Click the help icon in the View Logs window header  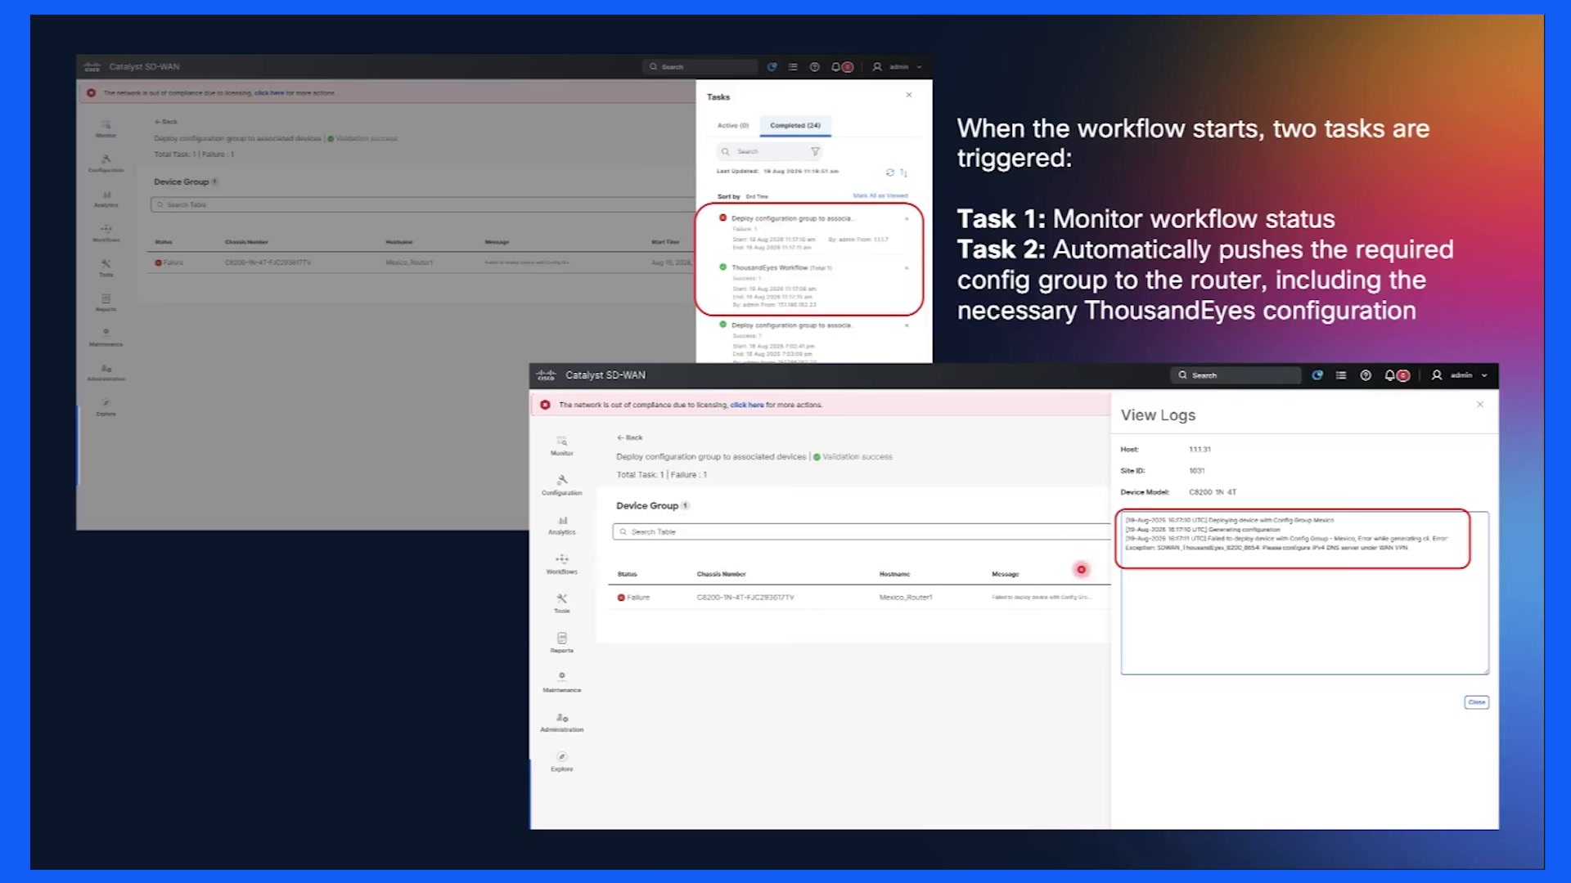point(1366,375)
